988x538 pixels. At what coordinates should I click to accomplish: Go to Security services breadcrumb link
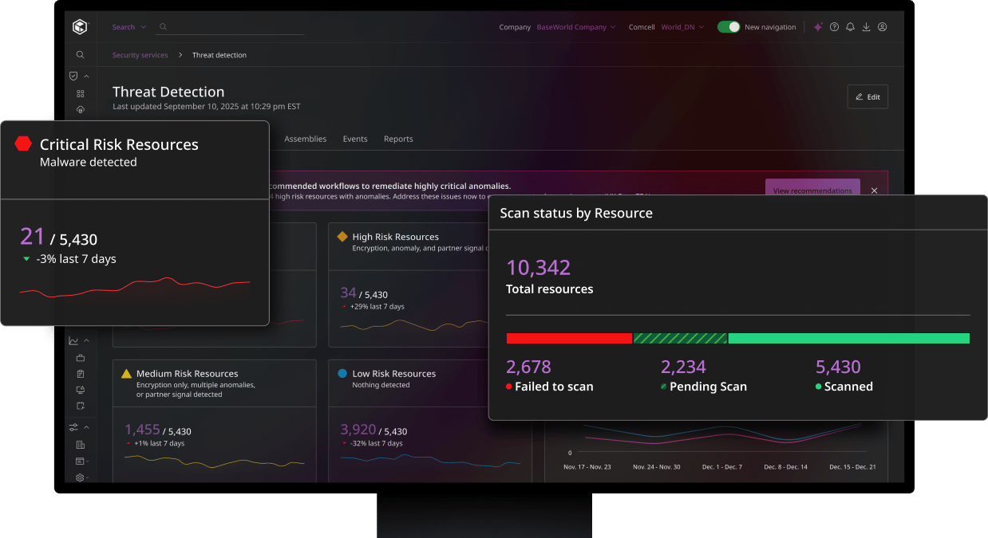tap(140, 55)
